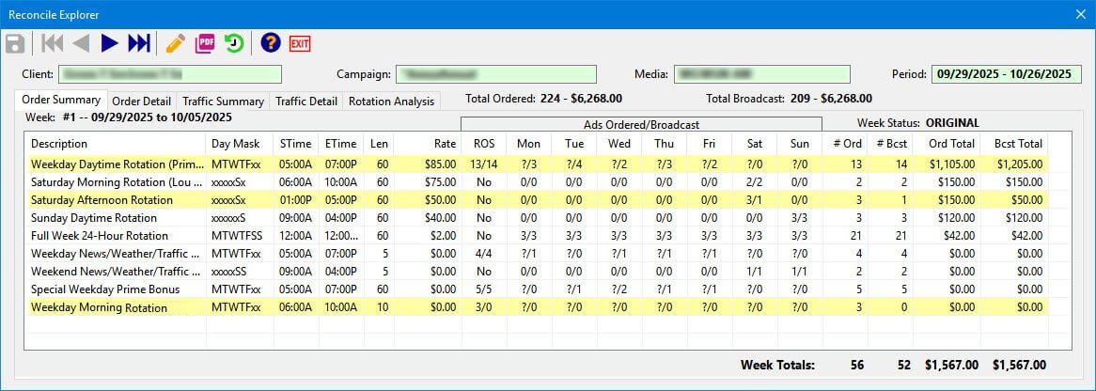Click the Save disk icon in toolbar

(15, 43)
